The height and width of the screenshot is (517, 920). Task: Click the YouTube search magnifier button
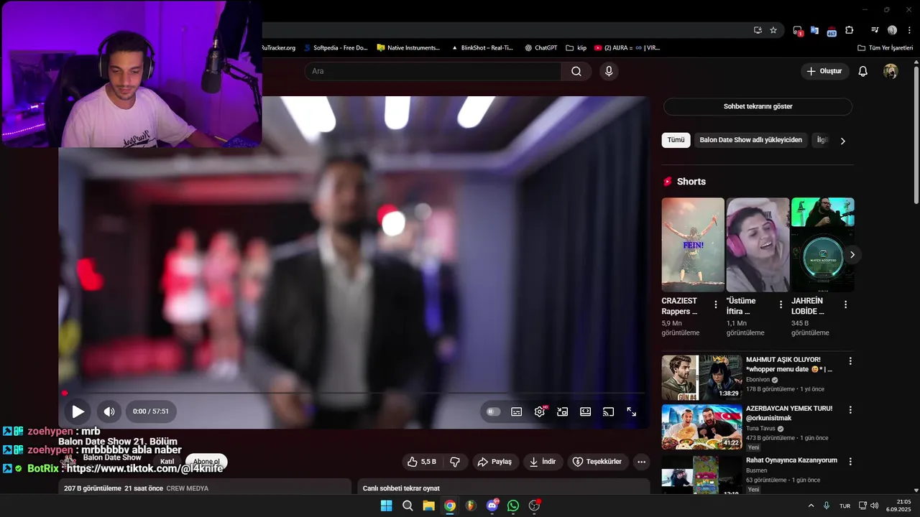(576, 71)
